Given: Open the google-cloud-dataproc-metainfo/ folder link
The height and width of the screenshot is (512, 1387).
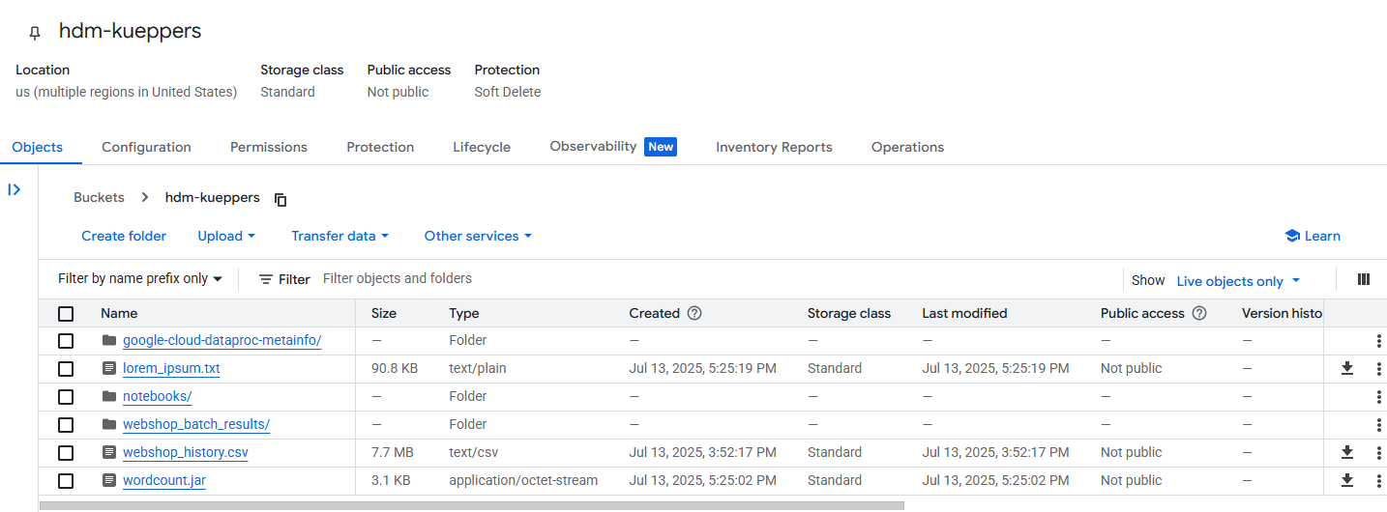Looking at the screenshot, I should click(x=221, y=340).
